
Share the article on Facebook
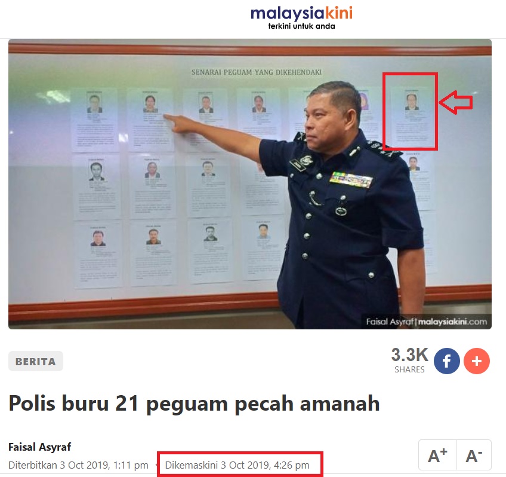click(446, 361)
